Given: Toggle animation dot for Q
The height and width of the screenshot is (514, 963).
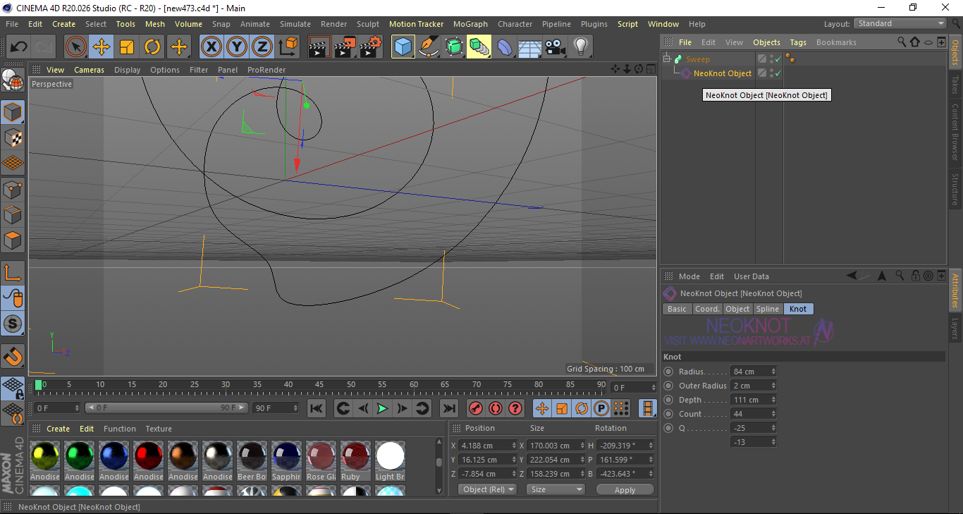Looking at the screenshot, I should tap(668, 428).
